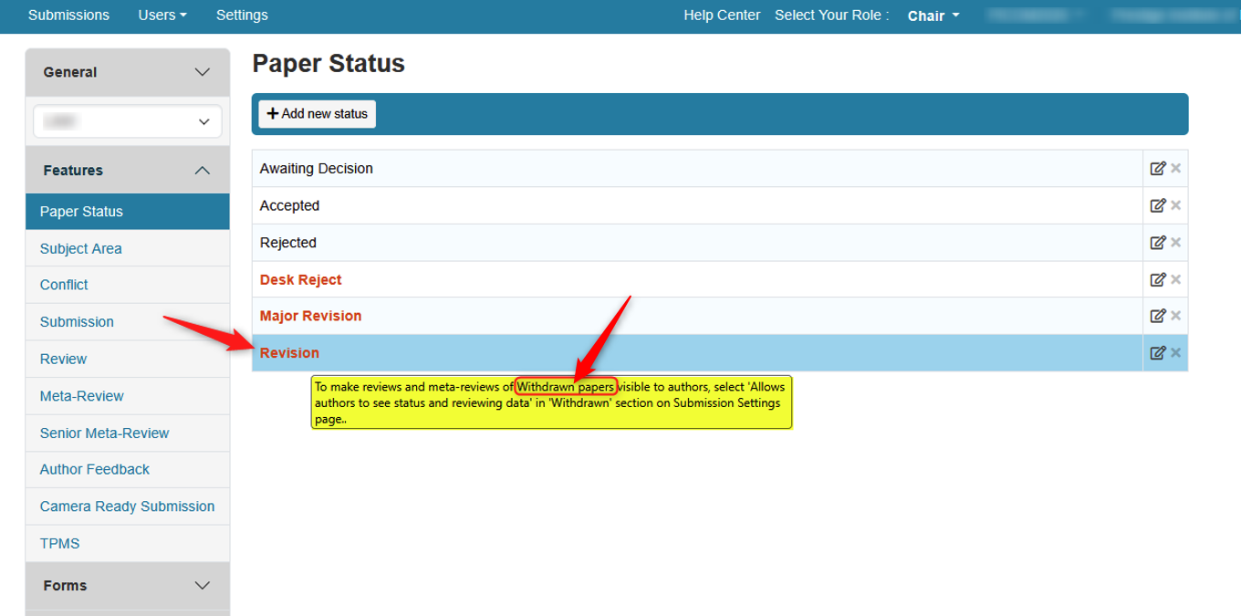Remove Major Revision status with X icon
Viewport: 1241px width, 616px height.
tap(1176, 316)
